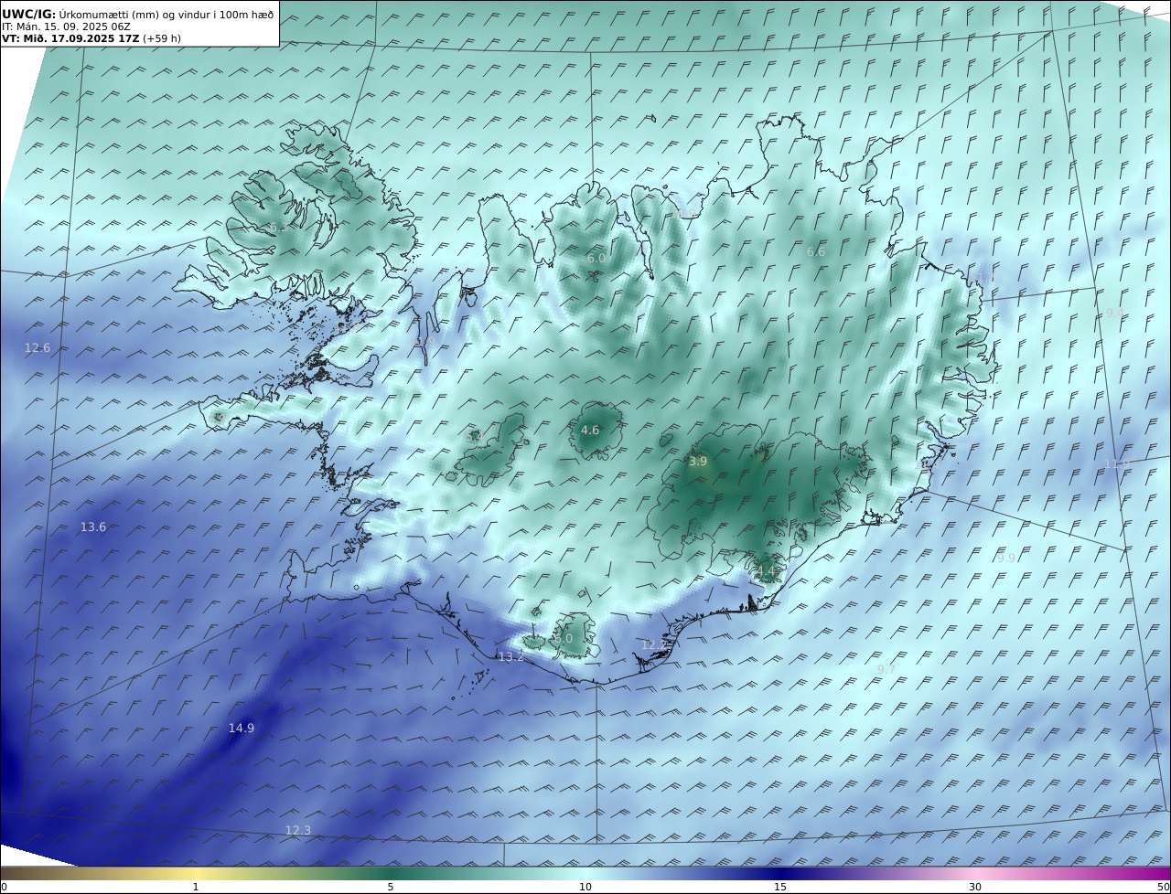Click the 6.6 value label on the map

(816, 252)
